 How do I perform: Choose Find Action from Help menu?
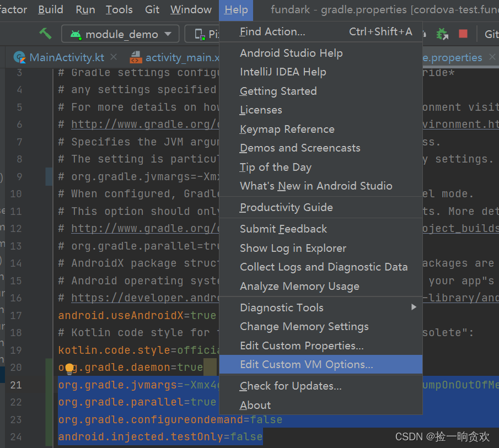[272, 32]
